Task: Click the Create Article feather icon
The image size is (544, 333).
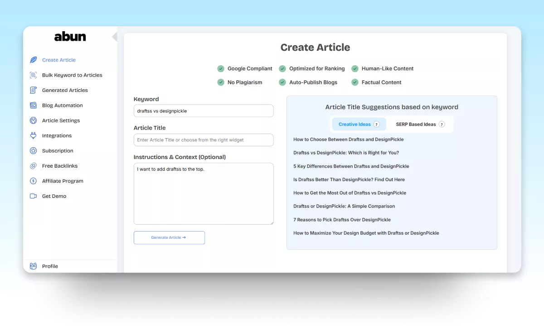Action: pyautogui.click(x=33, y=60)
